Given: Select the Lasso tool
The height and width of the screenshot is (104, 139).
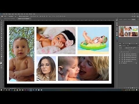Looking at the screenshot, I should tap(1, 24).
